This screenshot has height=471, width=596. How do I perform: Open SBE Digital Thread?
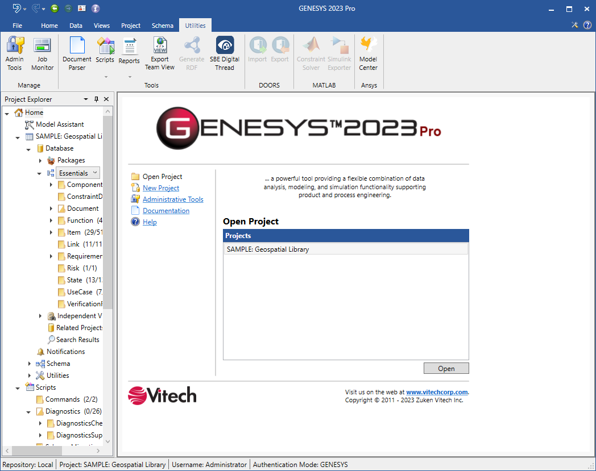pos(225,55)
